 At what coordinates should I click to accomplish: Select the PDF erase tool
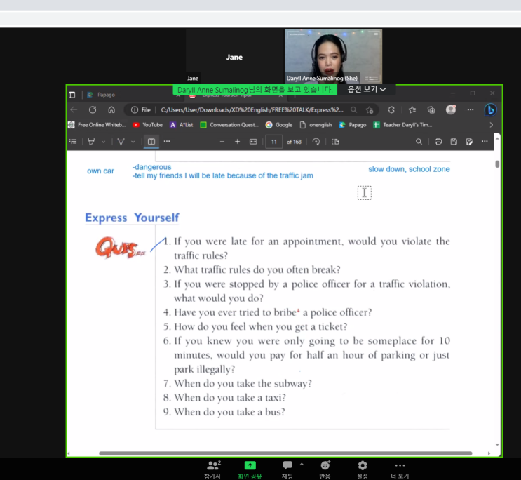pos(121,142)
